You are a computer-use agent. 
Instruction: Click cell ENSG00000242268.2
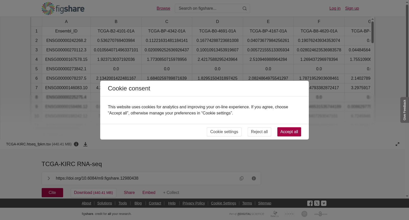pyautogui.click(x=66, y=41)
